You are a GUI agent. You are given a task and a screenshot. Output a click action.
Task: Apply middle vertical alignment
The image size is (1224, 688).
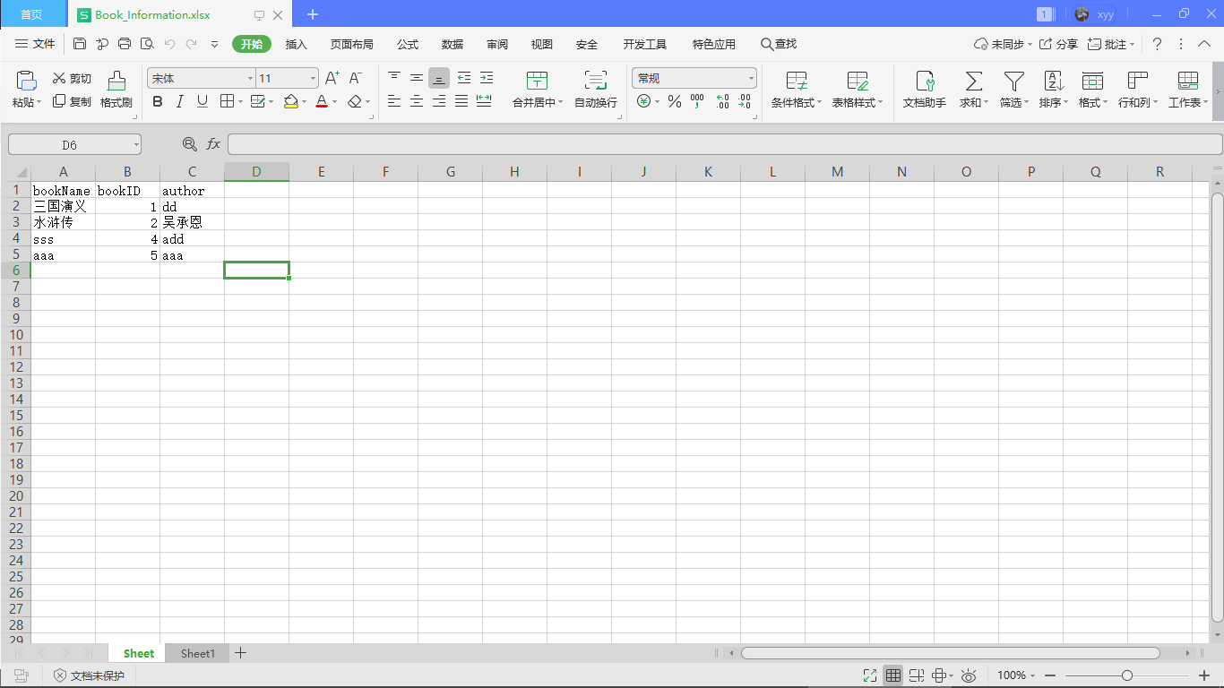click(417, 78)
